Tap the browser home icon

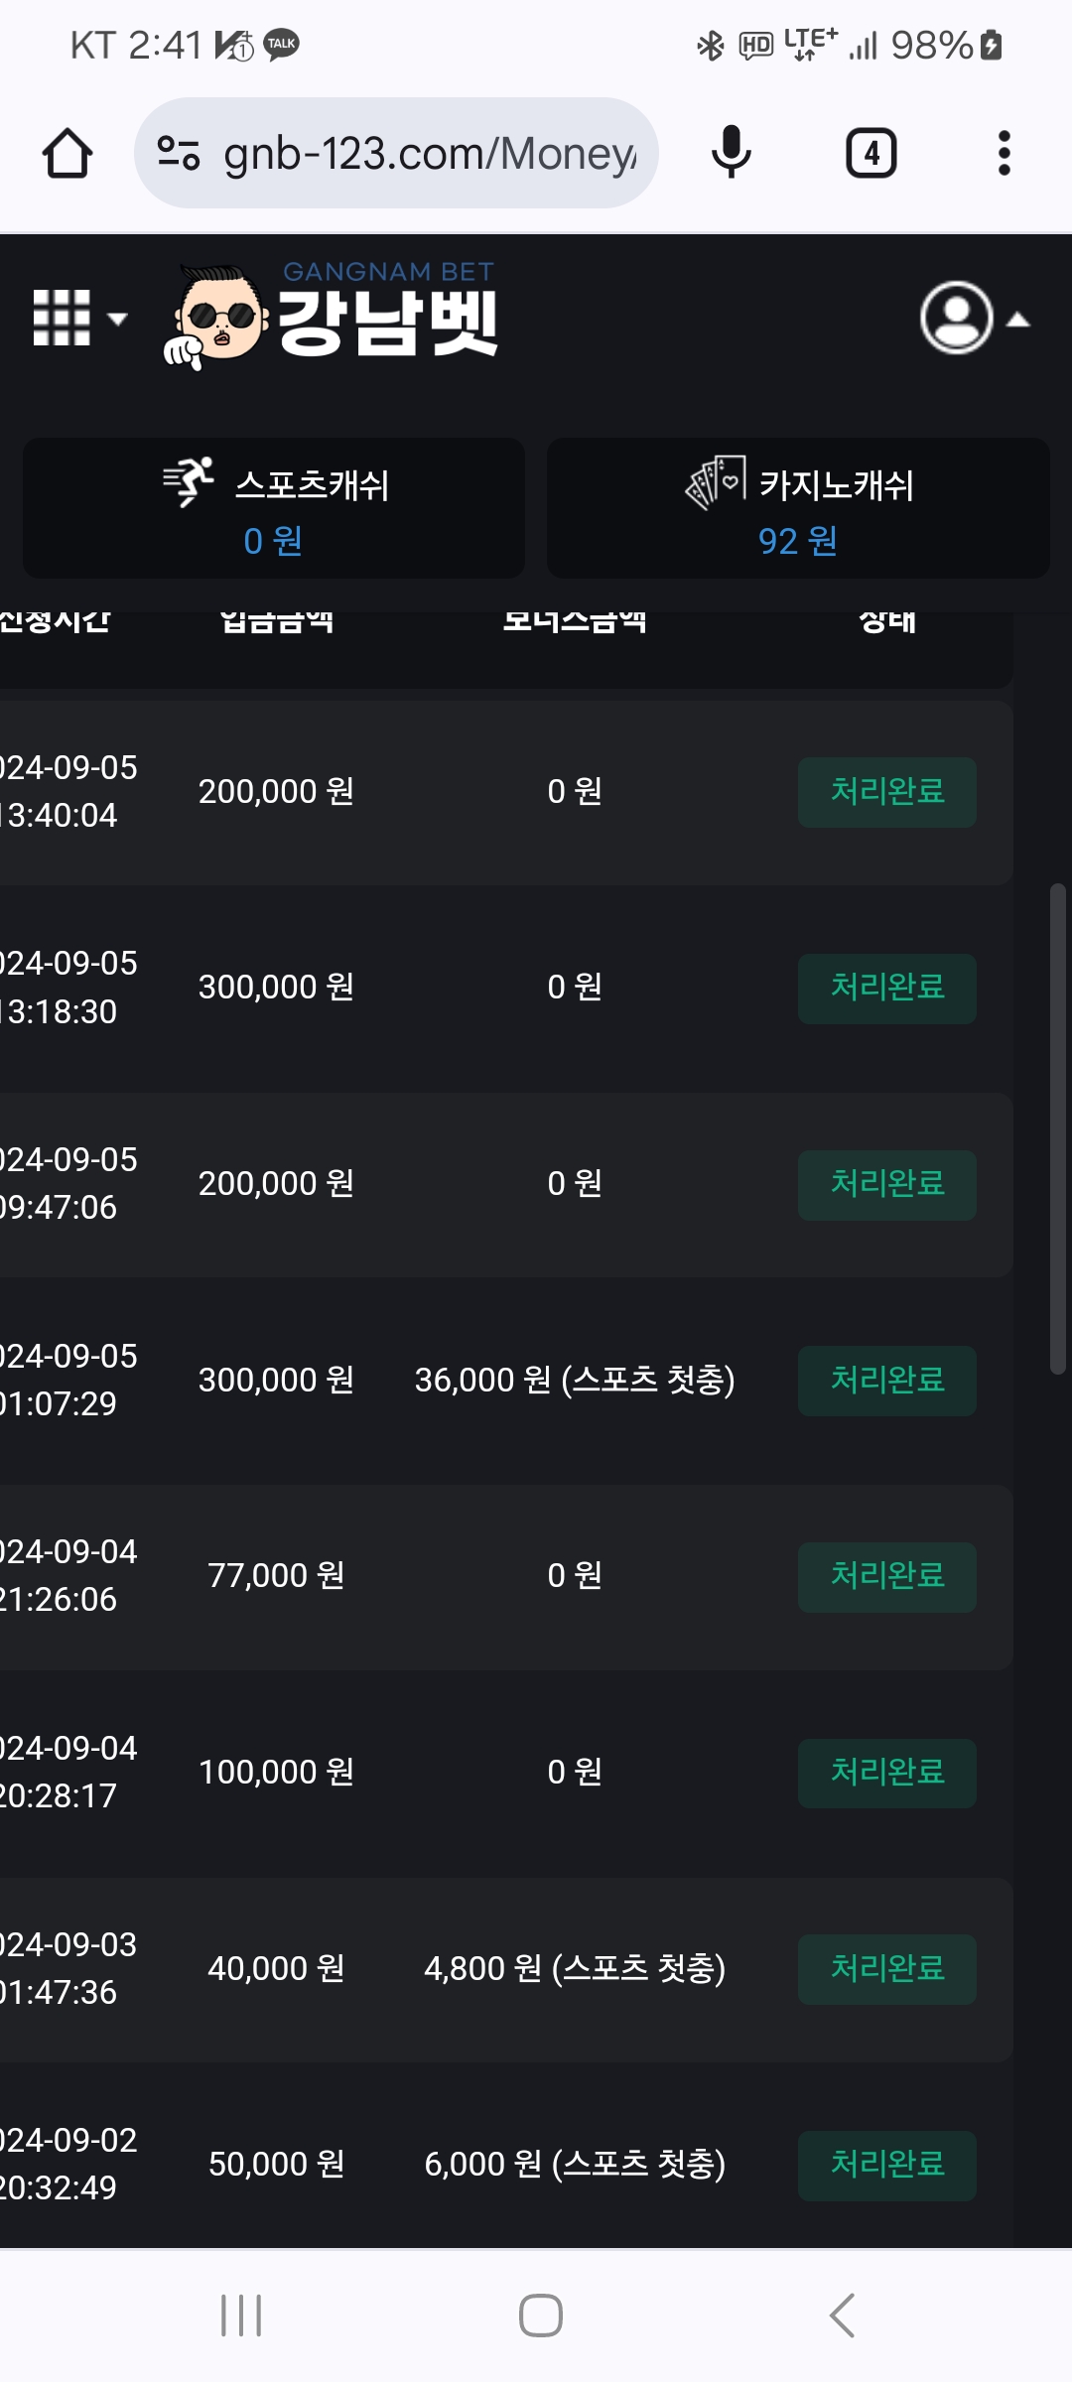pos(67,154)
